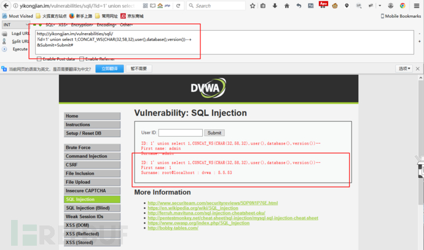Click the plus button beside HackBar textarea
Viewport: 424px width, 250px height.
point(420,41)
